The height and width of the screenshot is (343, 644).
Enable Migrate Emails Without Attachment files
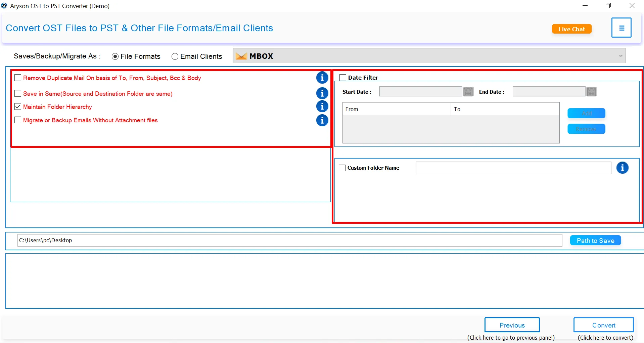[x=18, y=120]
